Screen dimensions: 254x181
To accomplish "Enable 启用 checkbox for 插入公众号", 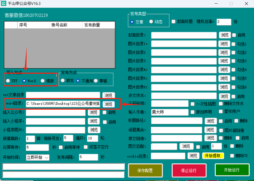I will point(104,112).
